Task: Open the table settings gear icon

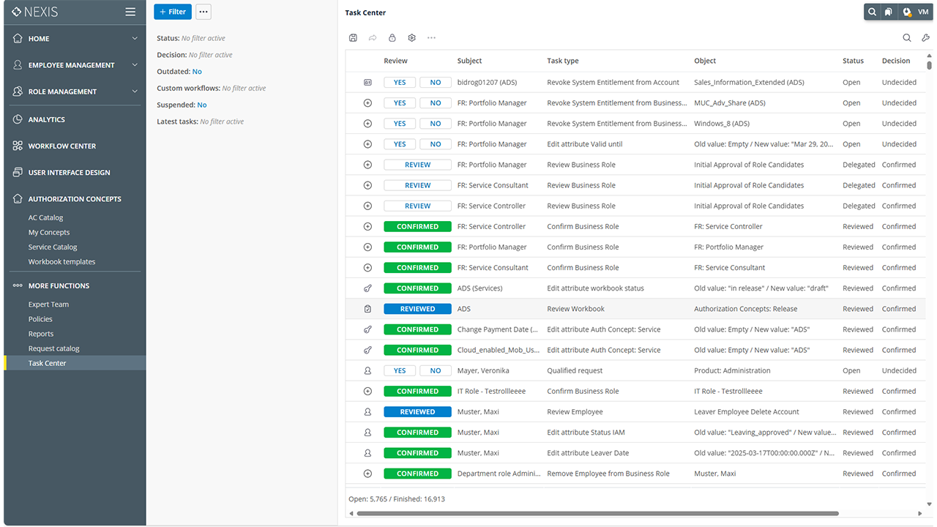Action: point(412,38)
